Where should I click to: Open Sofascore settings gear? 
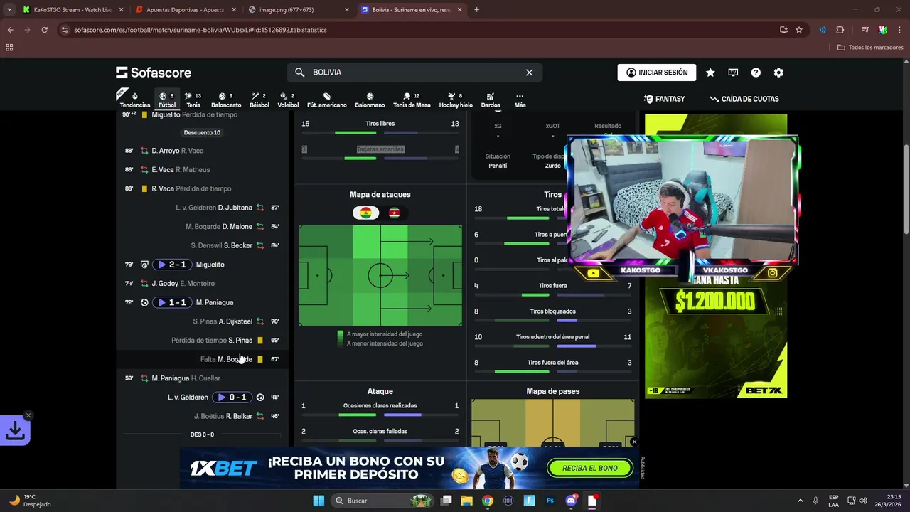pyautogui.click(x=778, y=73)
